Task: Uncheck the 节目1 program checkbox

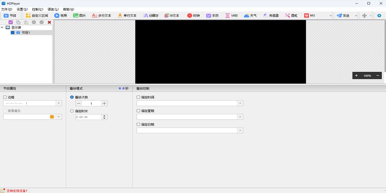Action: tap(13, 32)
